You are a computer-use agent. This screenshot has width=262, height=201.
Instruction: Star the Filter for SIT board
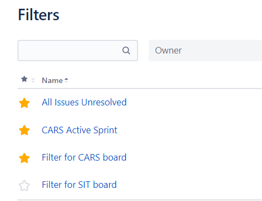pyautogui.click(x=24, y=186)
